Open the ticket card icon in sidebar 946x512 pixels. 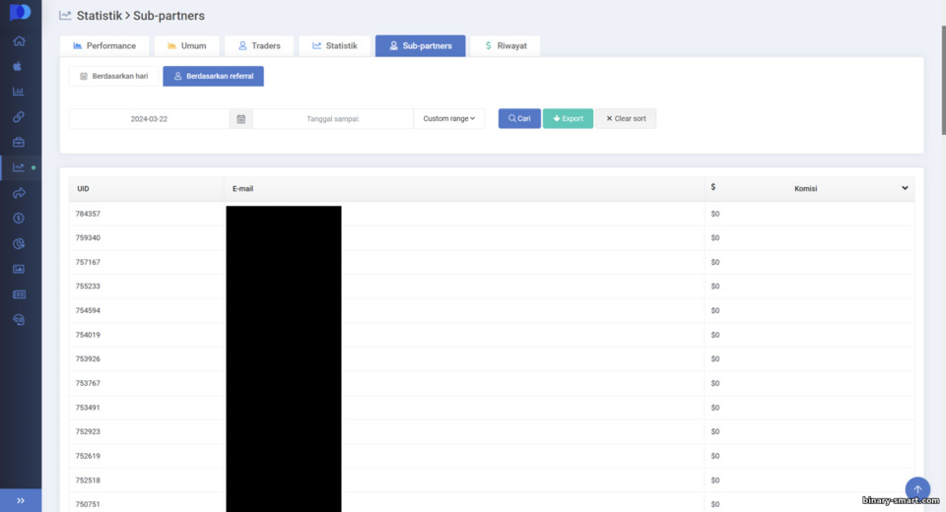tap(19, 294)
